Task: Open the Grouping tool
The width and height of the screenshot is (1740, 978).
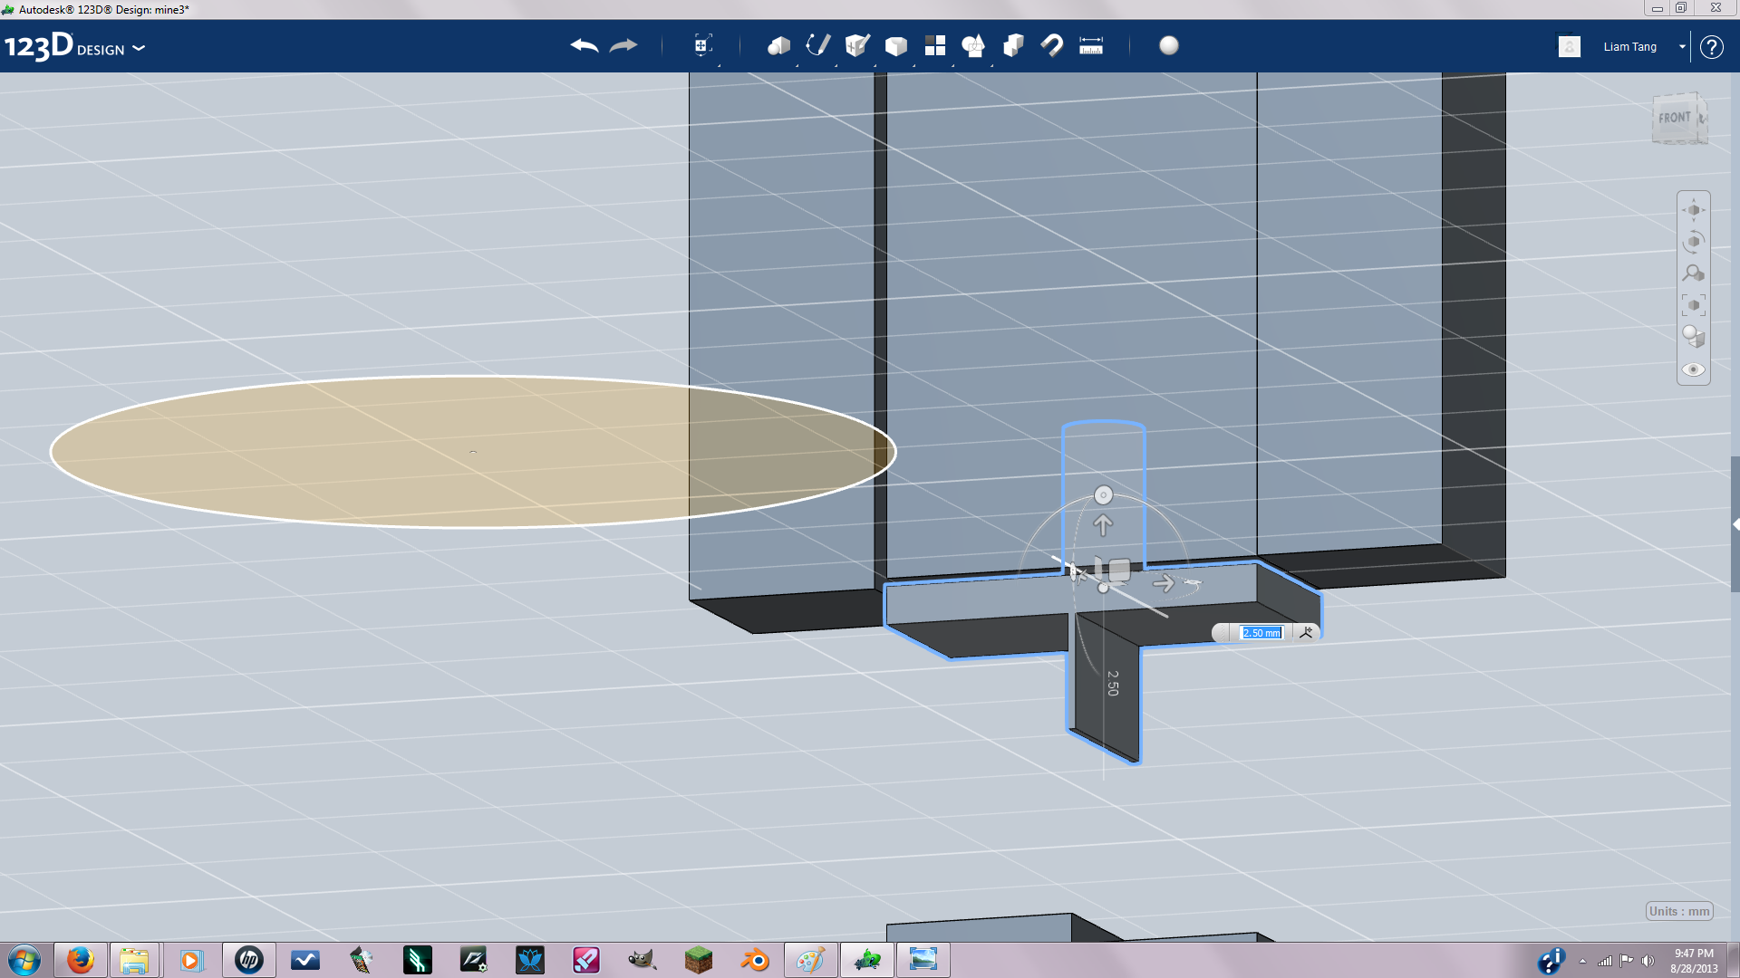Action: click(x=974, y=45)
